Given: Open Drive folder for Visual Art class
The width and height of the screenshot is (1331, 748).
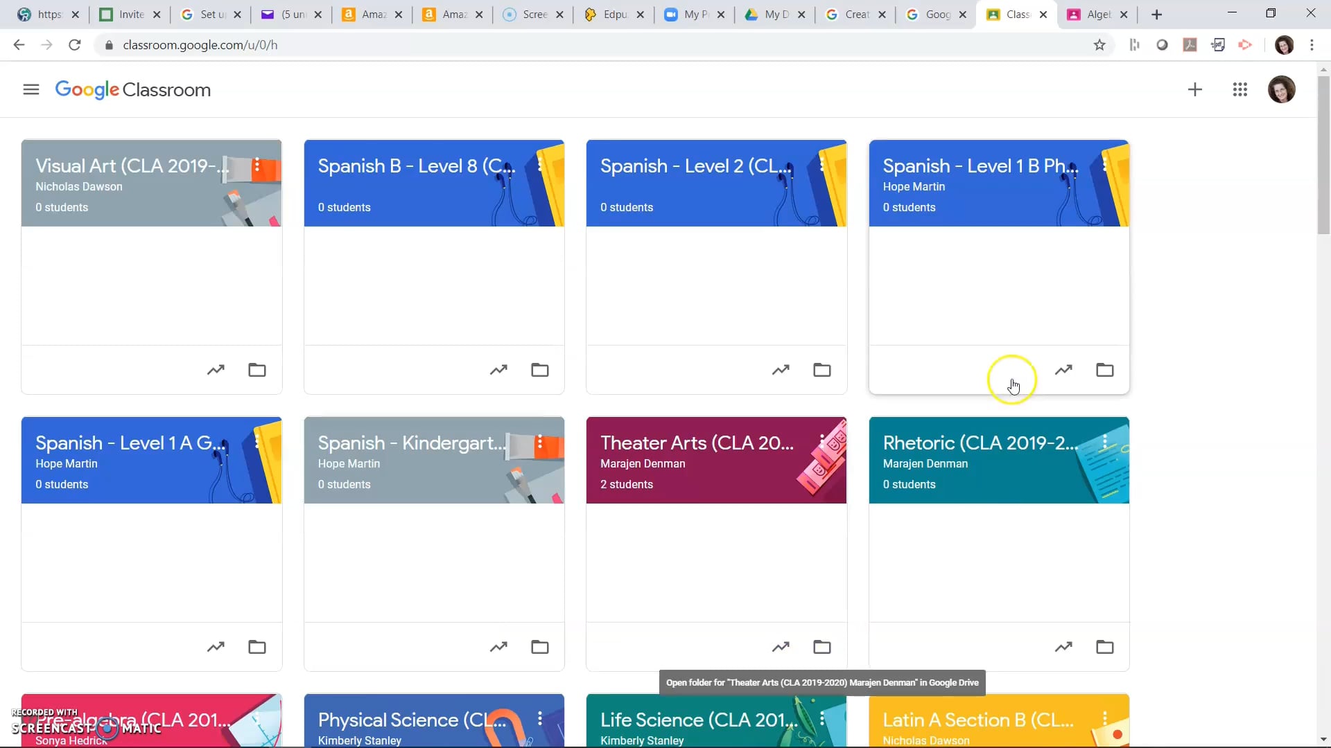Looking at the screenshot, I should tap(257, 370).
